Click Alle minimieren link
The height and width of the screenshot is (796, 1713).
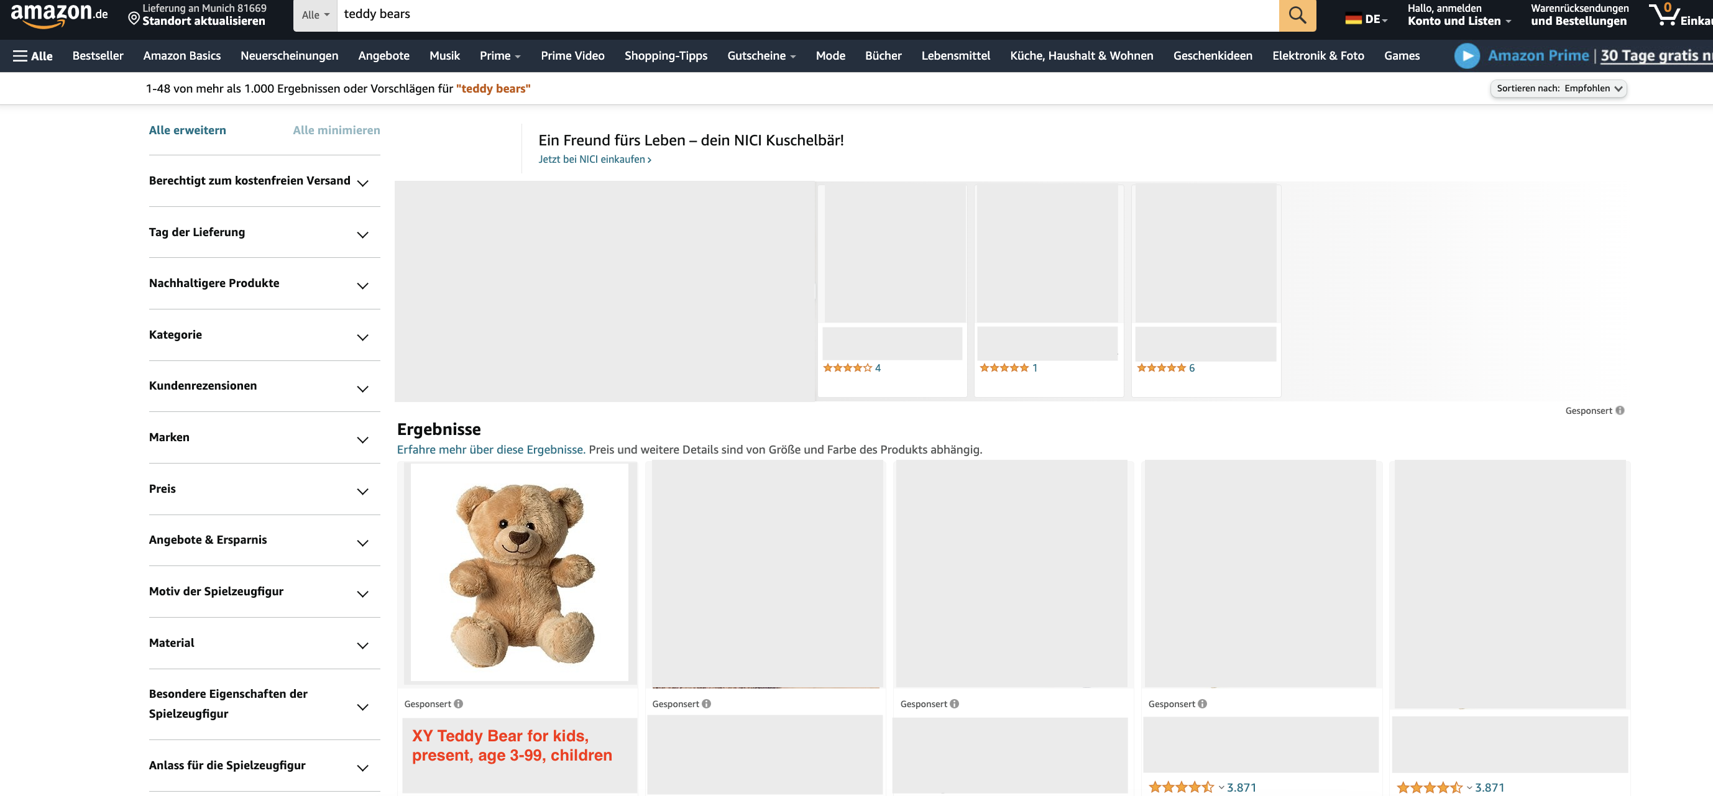pyautogui.click(x=336, y=130)
